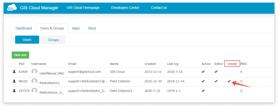Viewport: 278px width, 107px height.
Task: Toggle Active checkmark for fieldcollector_2_
Action: point(203,91)
